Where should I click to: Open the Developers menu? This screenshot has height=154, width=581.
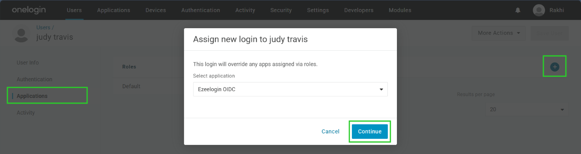359,10
